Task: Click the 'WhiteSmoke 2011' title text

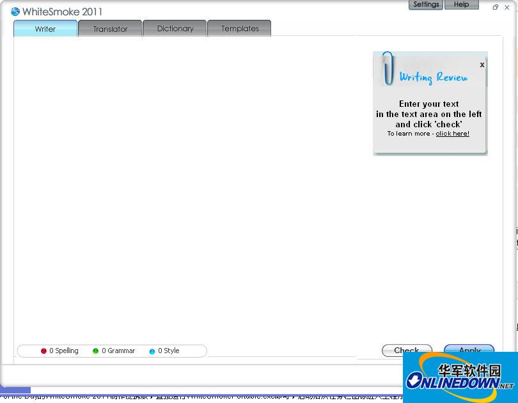Action: pos(62,12)
